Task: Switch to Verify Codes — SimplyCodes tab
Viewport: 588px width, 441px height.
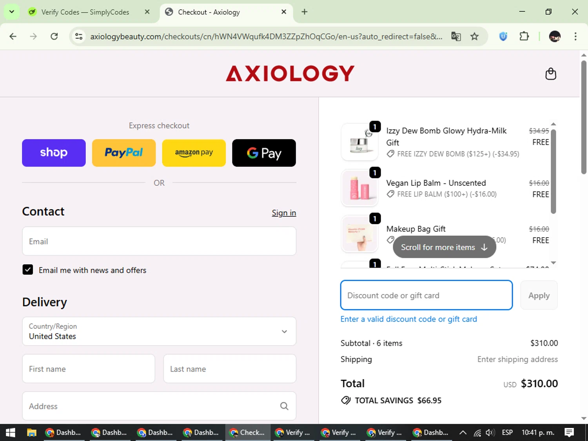Action: click(x=85, y=12)
